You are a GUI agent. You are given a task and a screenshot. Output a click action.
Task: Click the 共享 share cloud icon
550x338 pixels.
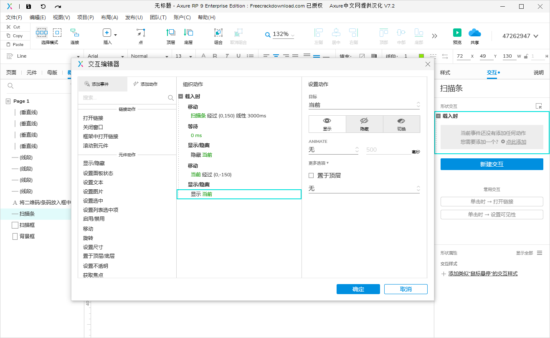pos(475,33)
